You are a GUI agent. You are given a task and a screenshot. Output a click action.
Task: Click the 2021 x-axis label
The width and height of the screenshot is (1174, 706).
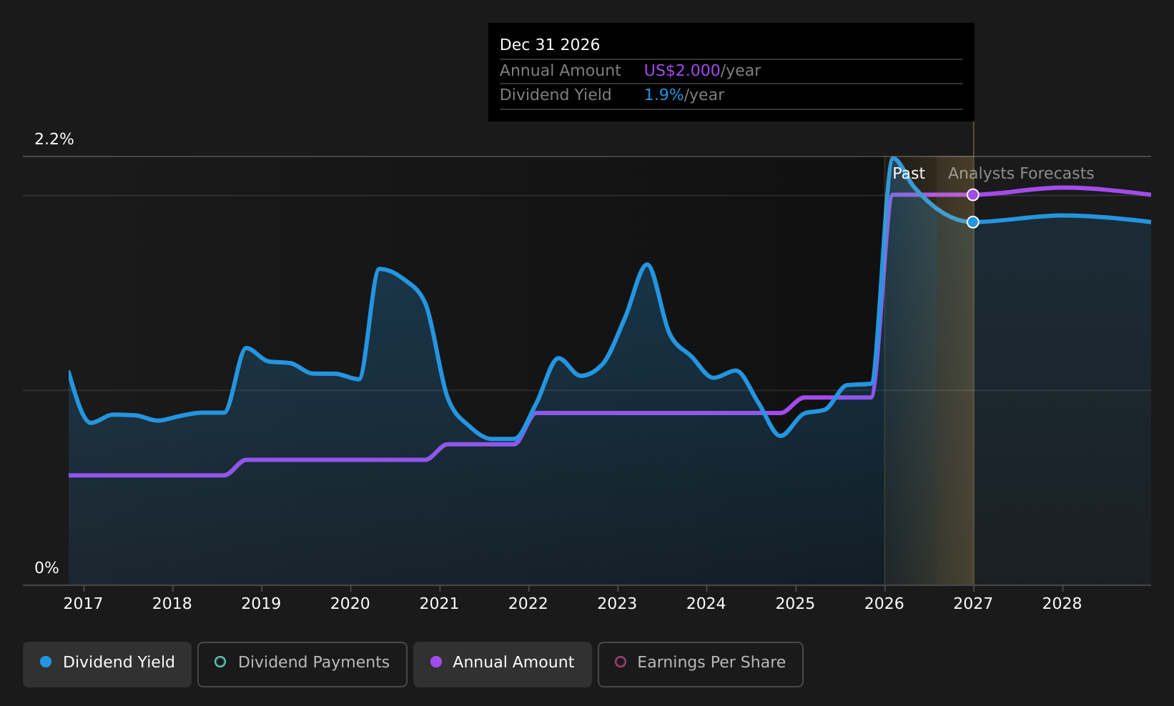tap(439, 604)
